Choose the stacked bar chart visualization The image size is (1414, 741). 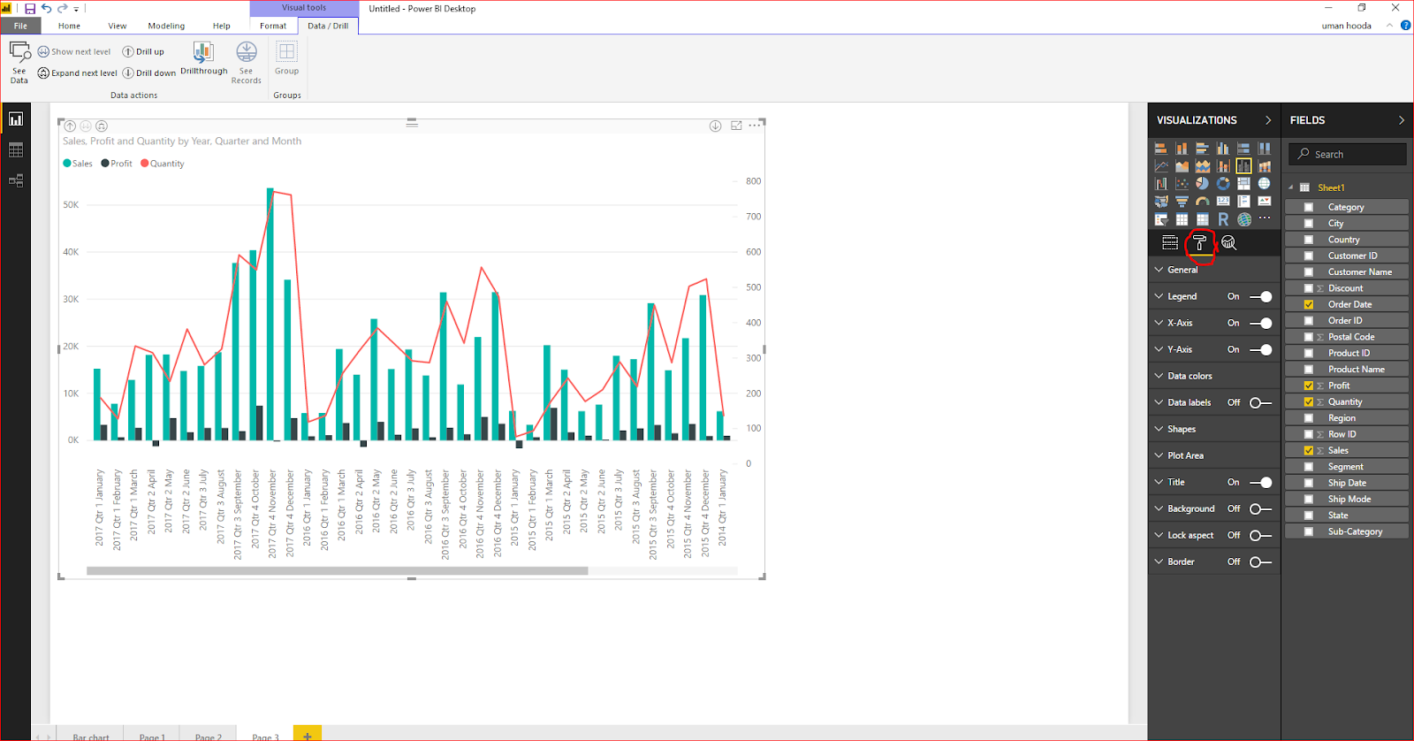click(1161, 149)
